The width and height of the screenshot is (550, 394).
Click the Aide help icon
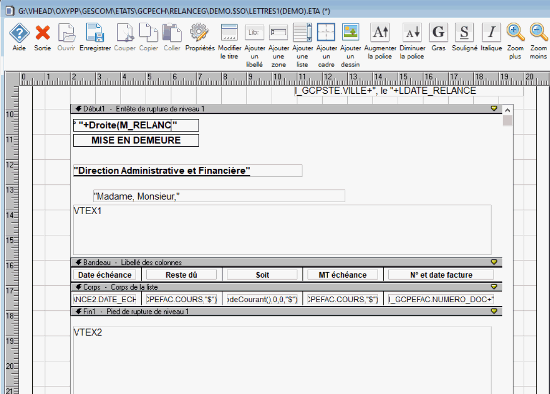[19, 33]
